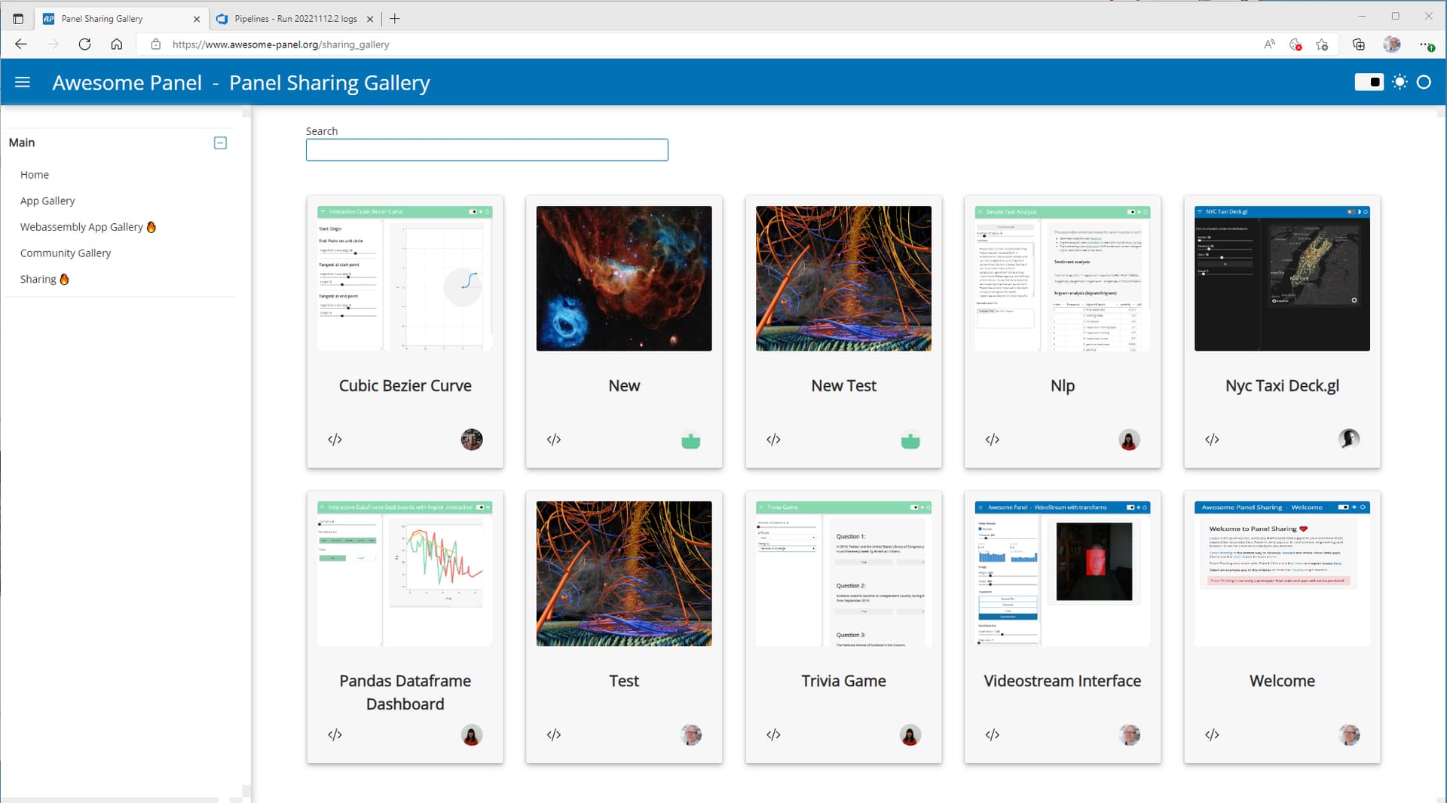
Task: Go back in browser history
Action: [x=21, y=44]
